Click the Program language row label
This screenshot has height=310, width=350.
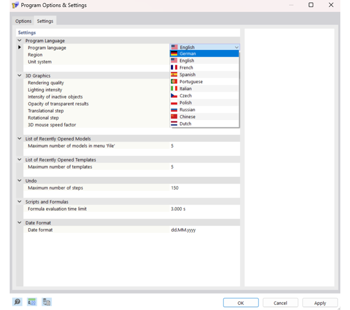(x=47, y=48)
